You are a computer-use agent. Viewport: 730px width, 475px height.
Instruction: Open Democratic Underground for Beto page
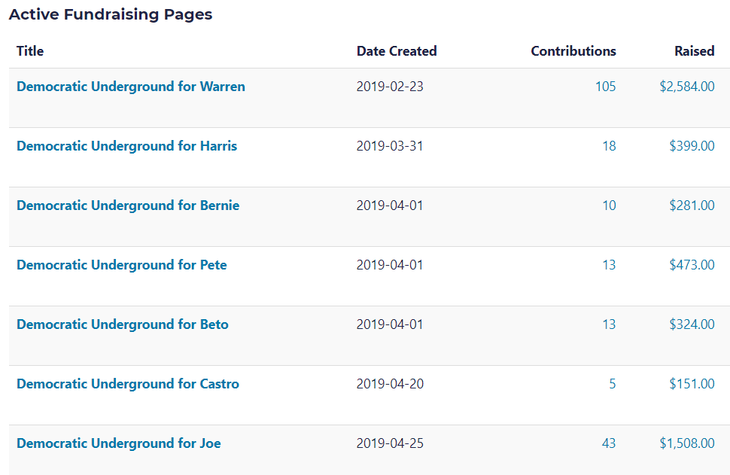click(x=123, y=324)
